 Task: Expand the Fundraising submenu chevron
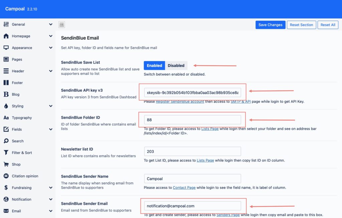[51, 188]
